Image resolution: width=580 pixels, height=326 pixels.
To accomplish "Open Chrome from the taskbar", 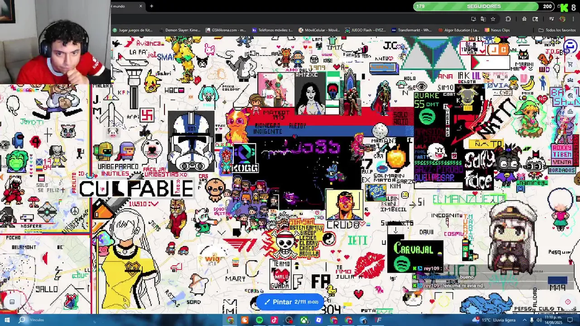I will [230, 321].
